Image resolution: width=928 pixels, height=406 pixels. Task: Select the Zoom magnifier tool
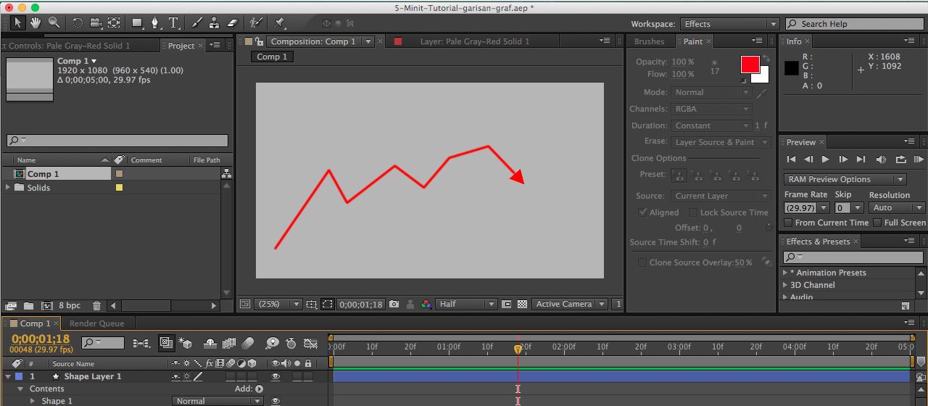tap(54, 23)
